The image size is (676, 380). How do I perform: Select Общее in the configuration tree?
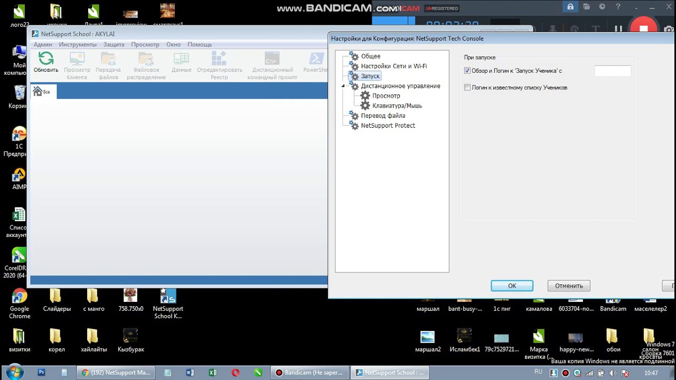coord(371,56)
